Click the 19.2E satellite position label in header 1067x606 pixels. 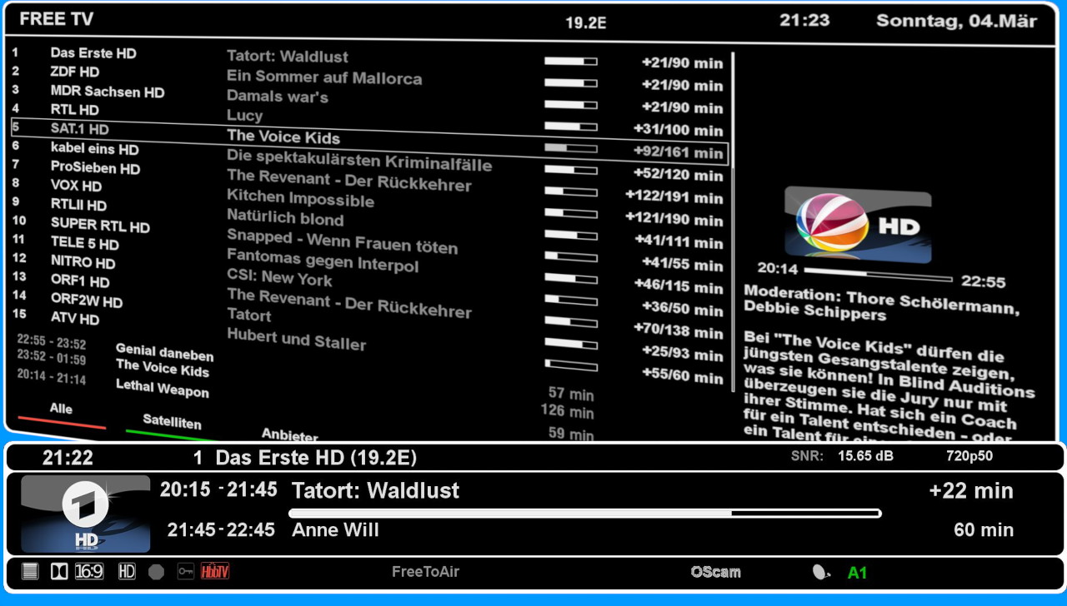tap(586, 23)
